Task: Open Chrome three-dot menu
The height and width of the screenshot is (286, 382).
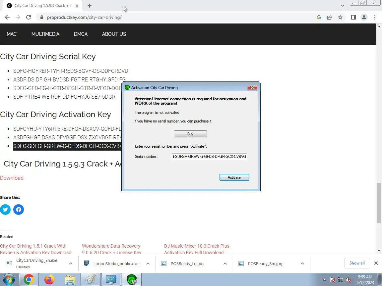Action: click(x=375, y=17)
